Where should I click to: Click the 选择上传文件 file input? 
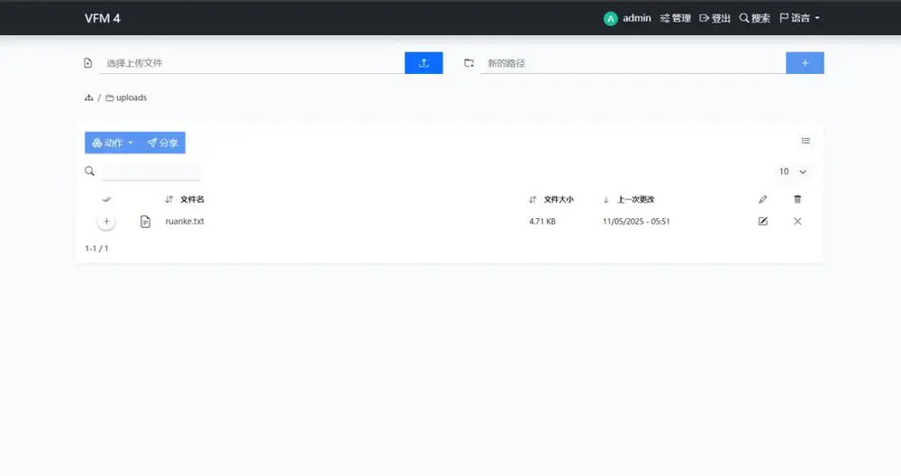pyautogui.click(x=251, y=63)
